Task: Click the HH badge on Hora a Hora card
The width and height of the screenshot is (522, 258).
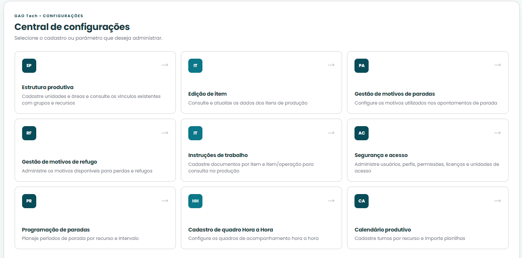Action: click(x=195, y=201)
